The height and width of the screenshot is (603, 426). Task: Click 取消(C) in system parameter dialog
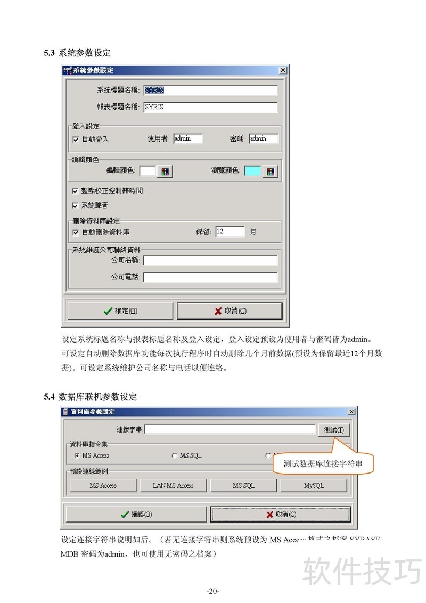tap(230, 311)
